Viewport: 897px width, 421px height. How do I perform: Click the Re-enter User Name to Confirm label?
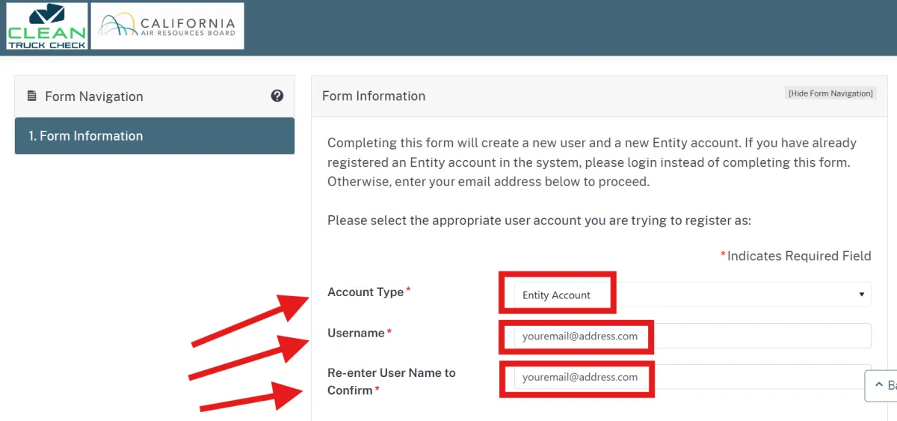[x=391, y=381]
